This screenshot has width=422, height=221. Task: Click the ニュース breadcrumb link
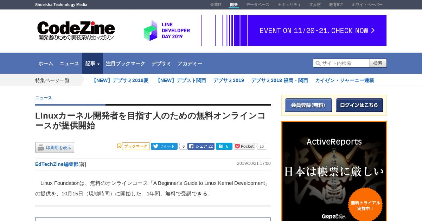(44, 98)
